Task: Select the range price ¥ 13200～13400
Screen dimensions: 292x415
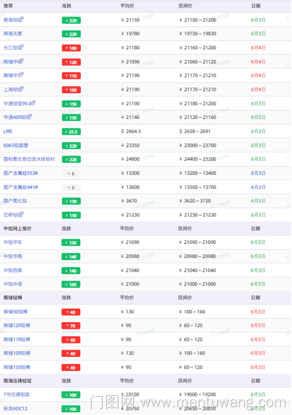Action: point(198,173)
